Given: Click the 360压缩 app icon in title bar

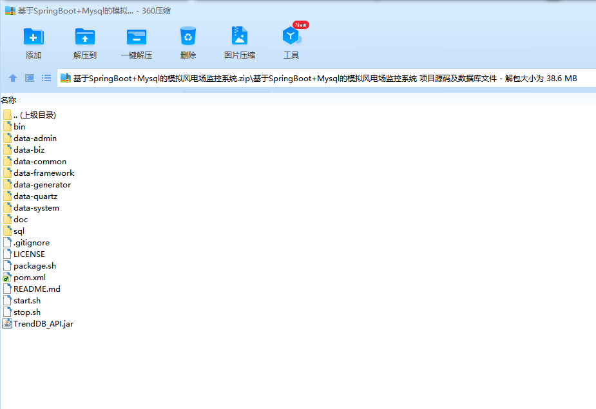Looking at the screenshot, I should click(10, 11).
